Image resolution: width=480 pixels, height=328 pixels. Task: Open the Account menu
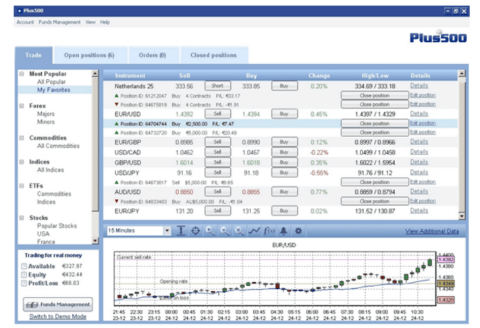coord(25,22)
